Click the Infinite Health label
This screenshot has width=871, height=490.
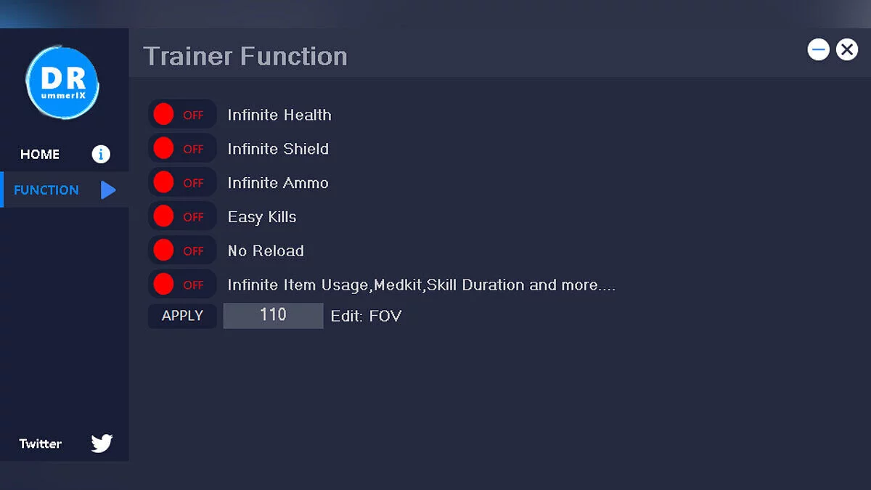[x=279, y=115]
